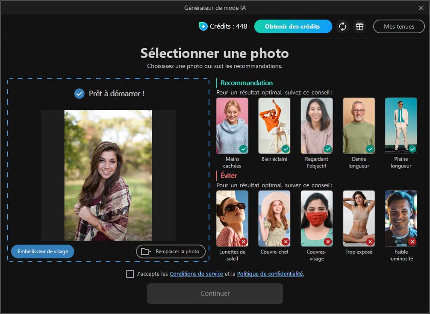
Task: Click the uploaded woman photo preview
Action: pyautogui.click(x=108, y=175)
